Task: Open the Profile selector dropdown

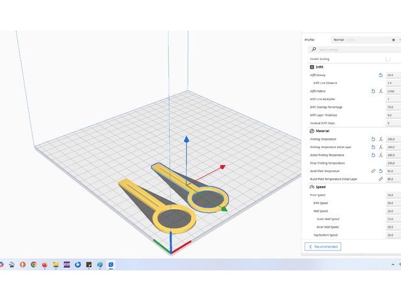Action: (358, 40)
